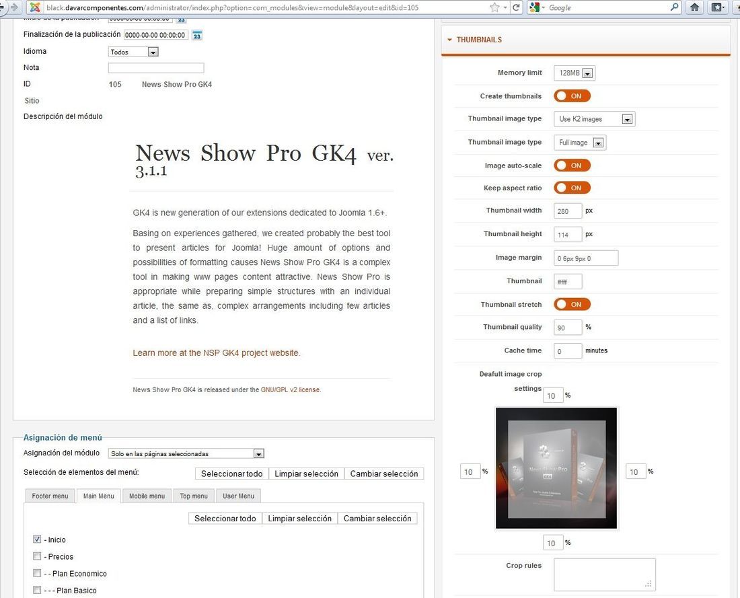740x598 pixels.
Task: Click the Crop rules text area
Action: pos(605,574)
